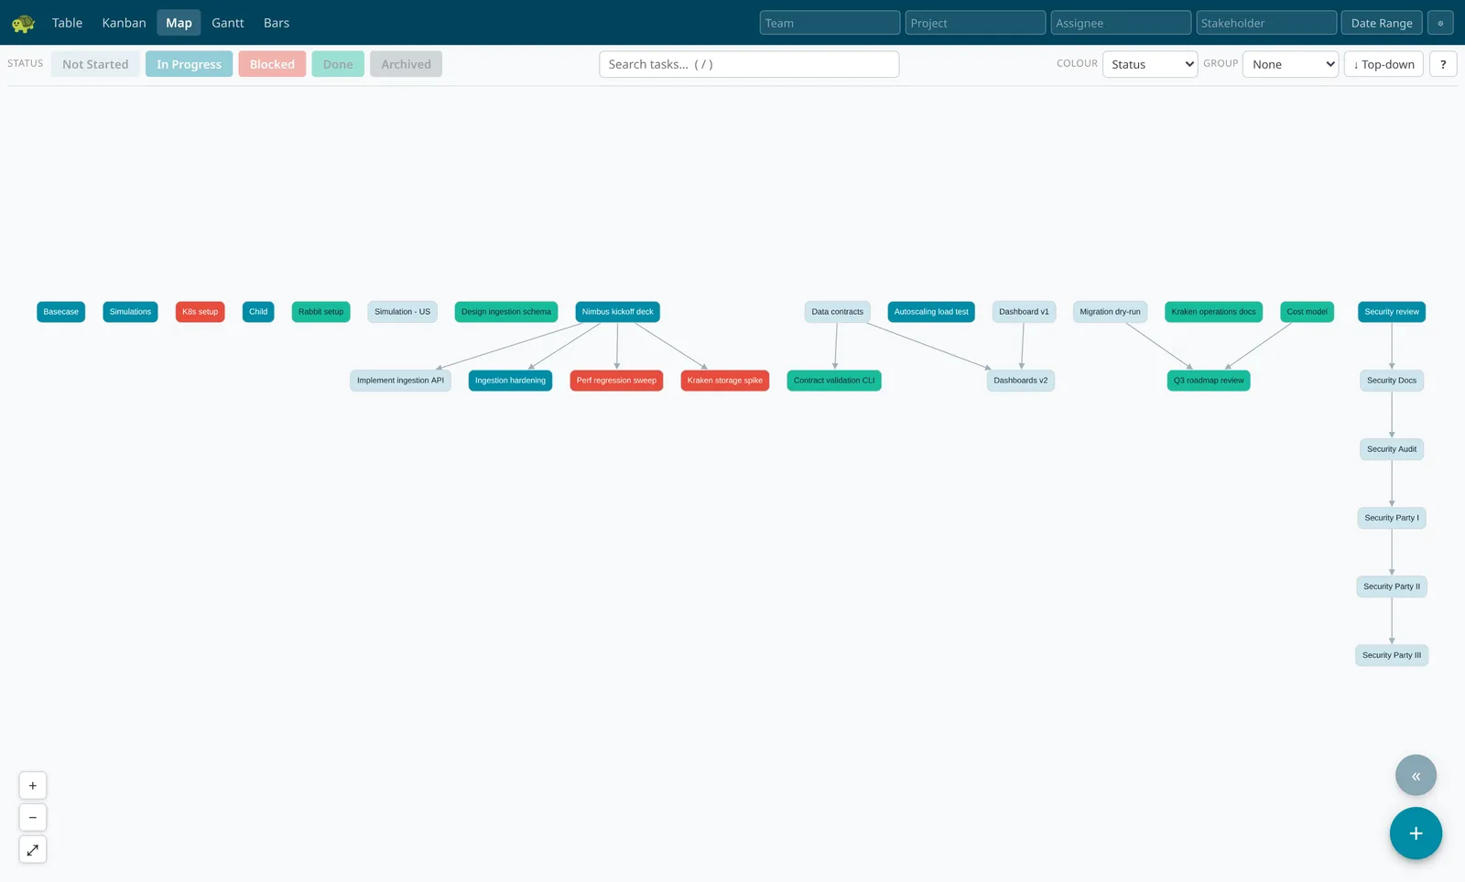
Task: Select the Cost model node
Action: click(1308, 312)
